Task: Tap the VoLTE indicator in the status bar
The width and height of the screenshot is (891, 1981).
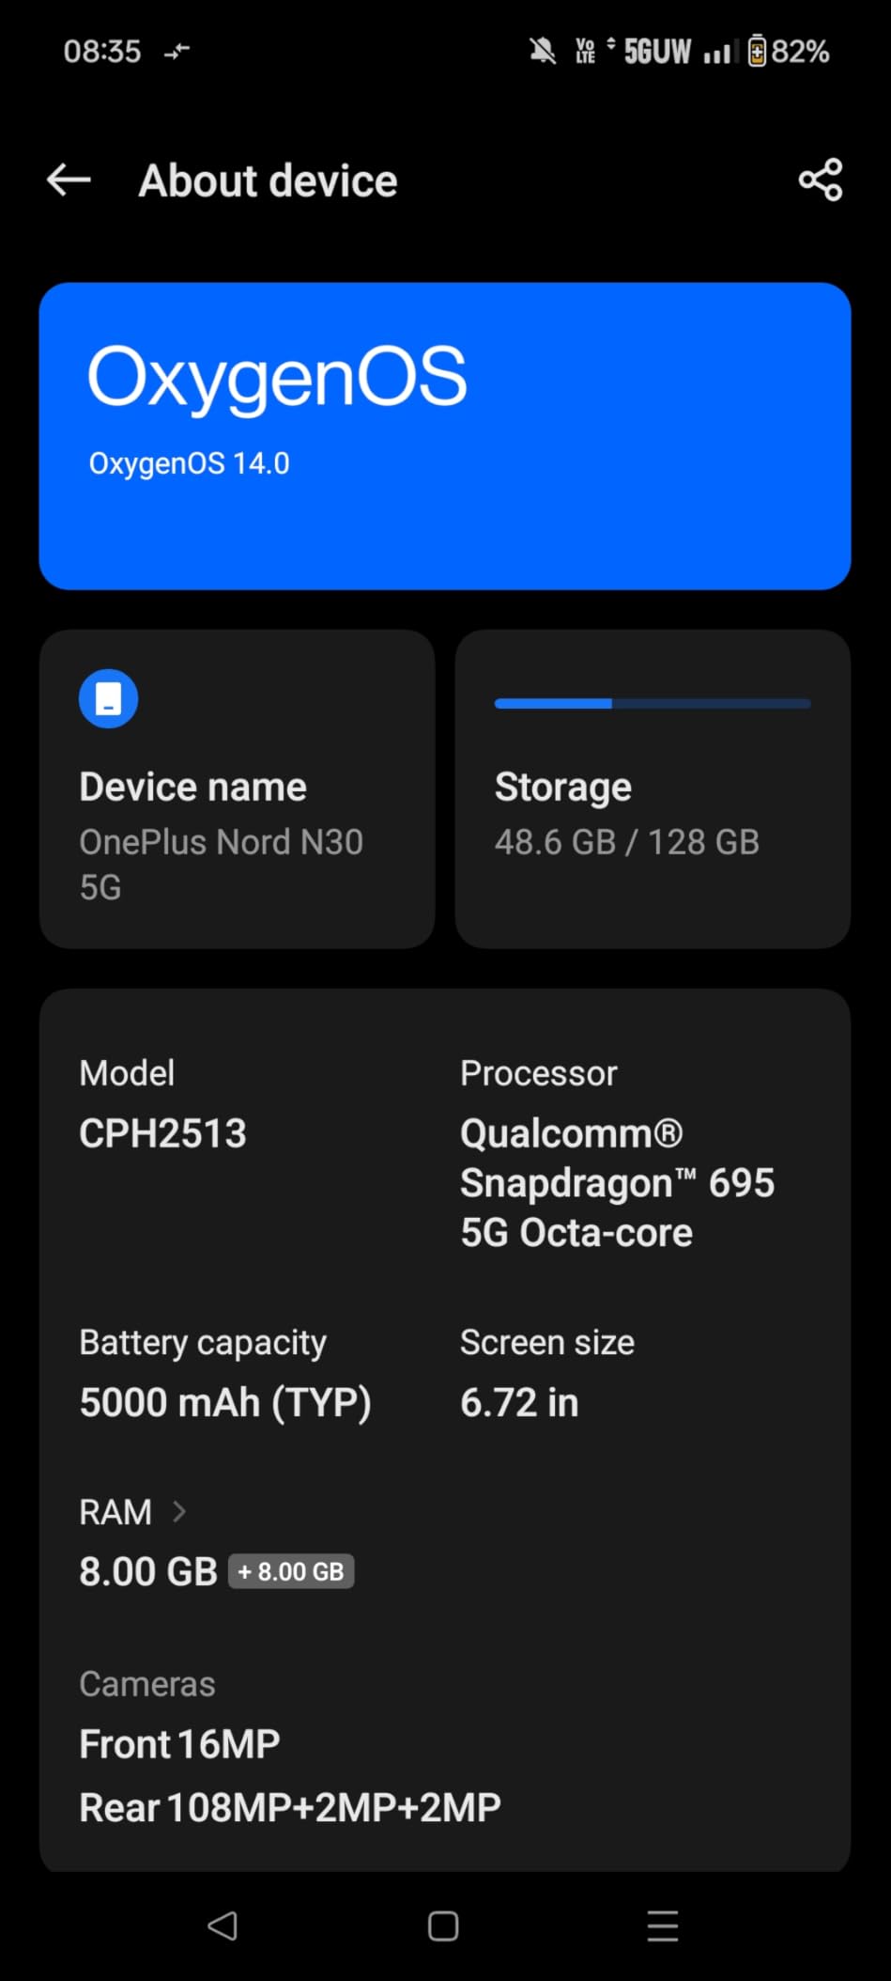Action: [585, 52]
